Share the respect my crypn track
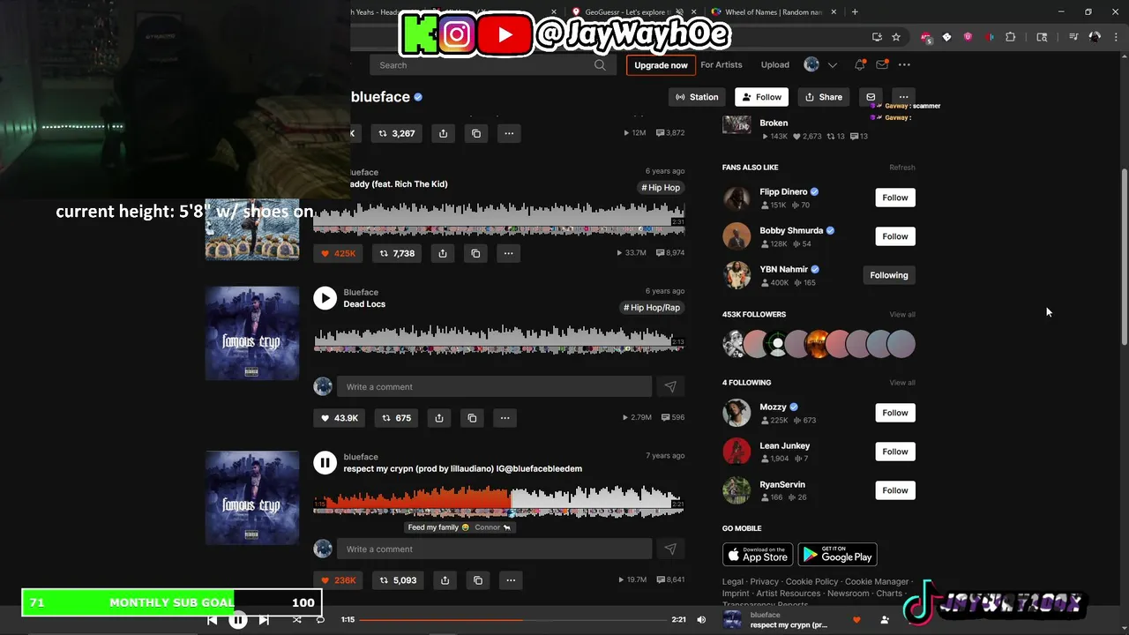Screen dimensions: 1129x635 (445, 580)
